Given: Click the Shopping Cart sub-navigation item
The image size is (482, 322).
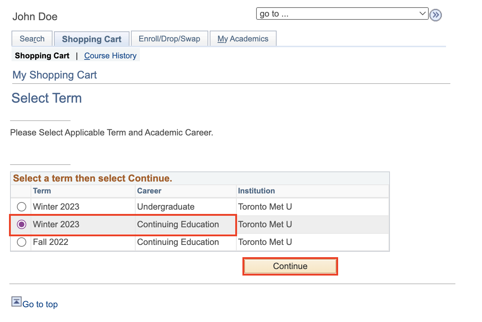Looking at the screenshot, I should (x=42, y=56).
